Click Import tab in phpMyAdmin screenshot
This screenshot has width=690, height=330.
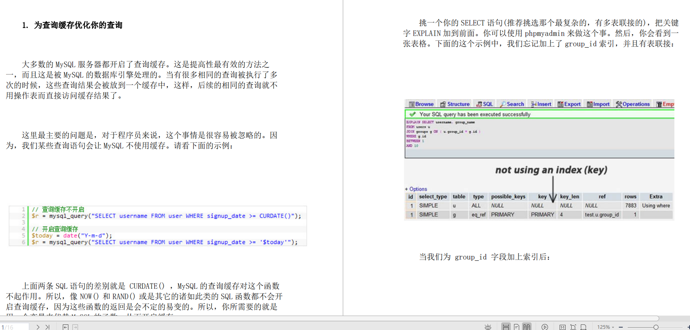(598, 104)
